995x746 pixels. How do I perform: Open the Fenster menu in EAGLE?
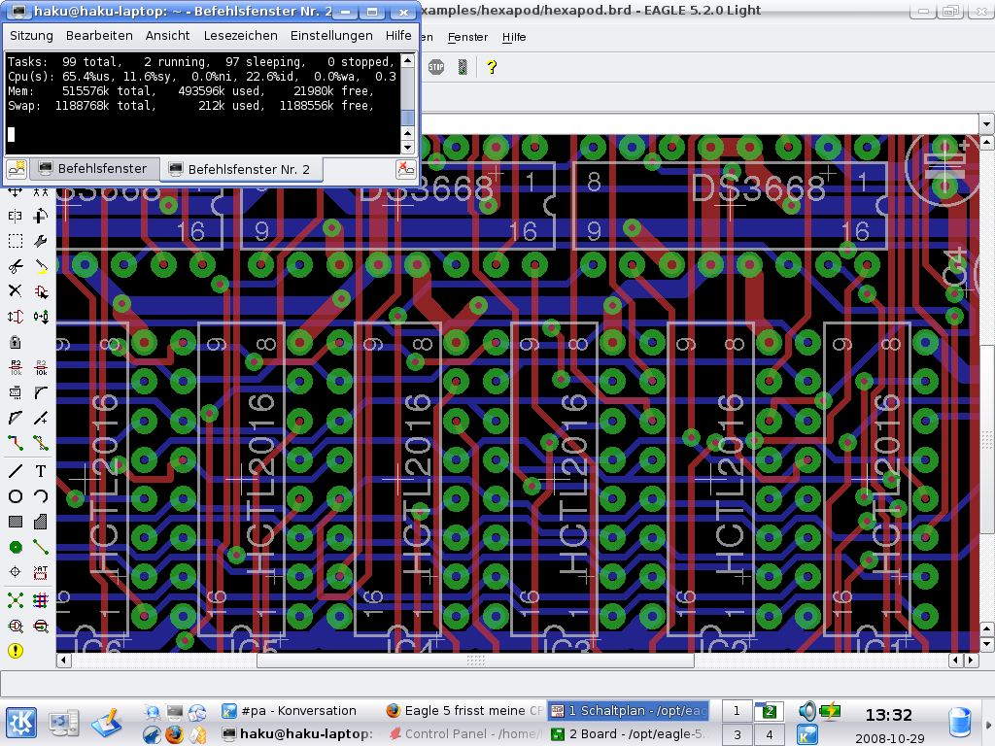(x=467, y=38)
